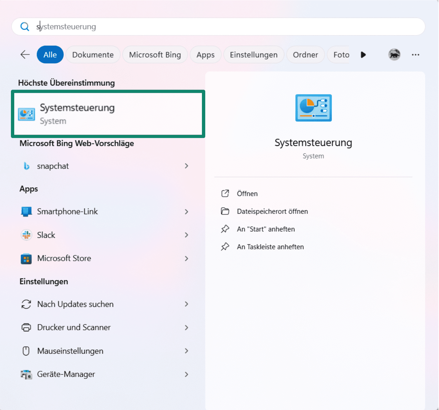Viewport: 439px width, 410px height.
Task: Switch to the Dokumente filter tab
Action: 93,54
